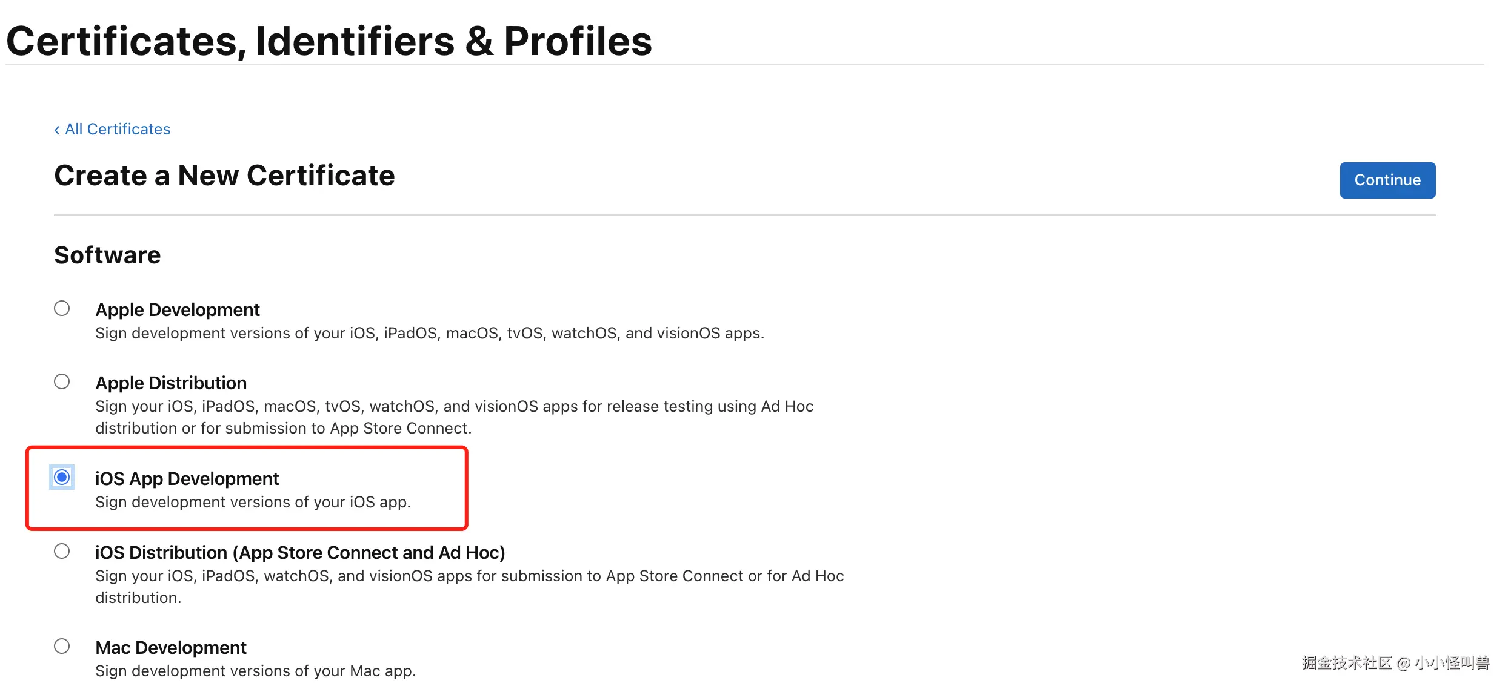Click the Apple Distribution option label
This screenshot has height=689, width=1508.
[171, 383]
